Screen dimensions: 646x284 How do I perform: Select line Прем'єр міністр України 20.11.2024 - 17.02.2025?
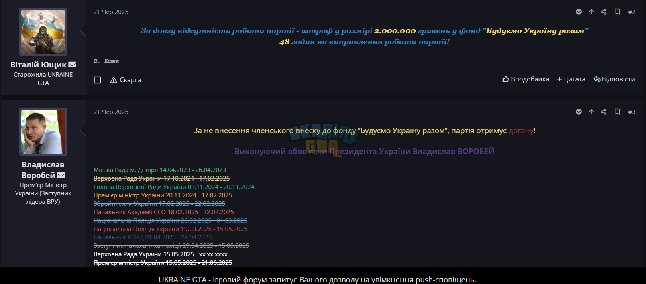(x=163, y=195)
